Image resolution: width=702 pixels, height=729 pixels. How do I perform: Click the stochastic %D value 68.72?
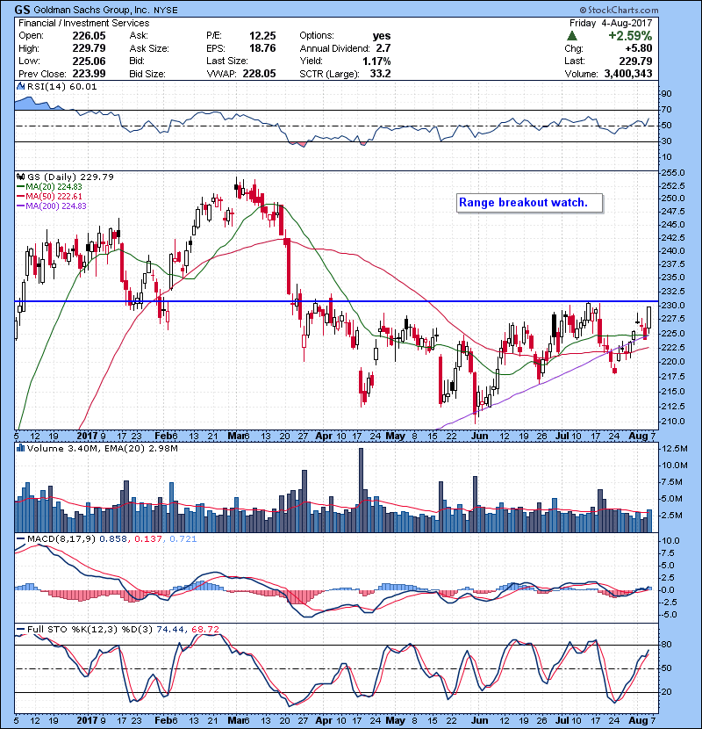pos(204,630)
